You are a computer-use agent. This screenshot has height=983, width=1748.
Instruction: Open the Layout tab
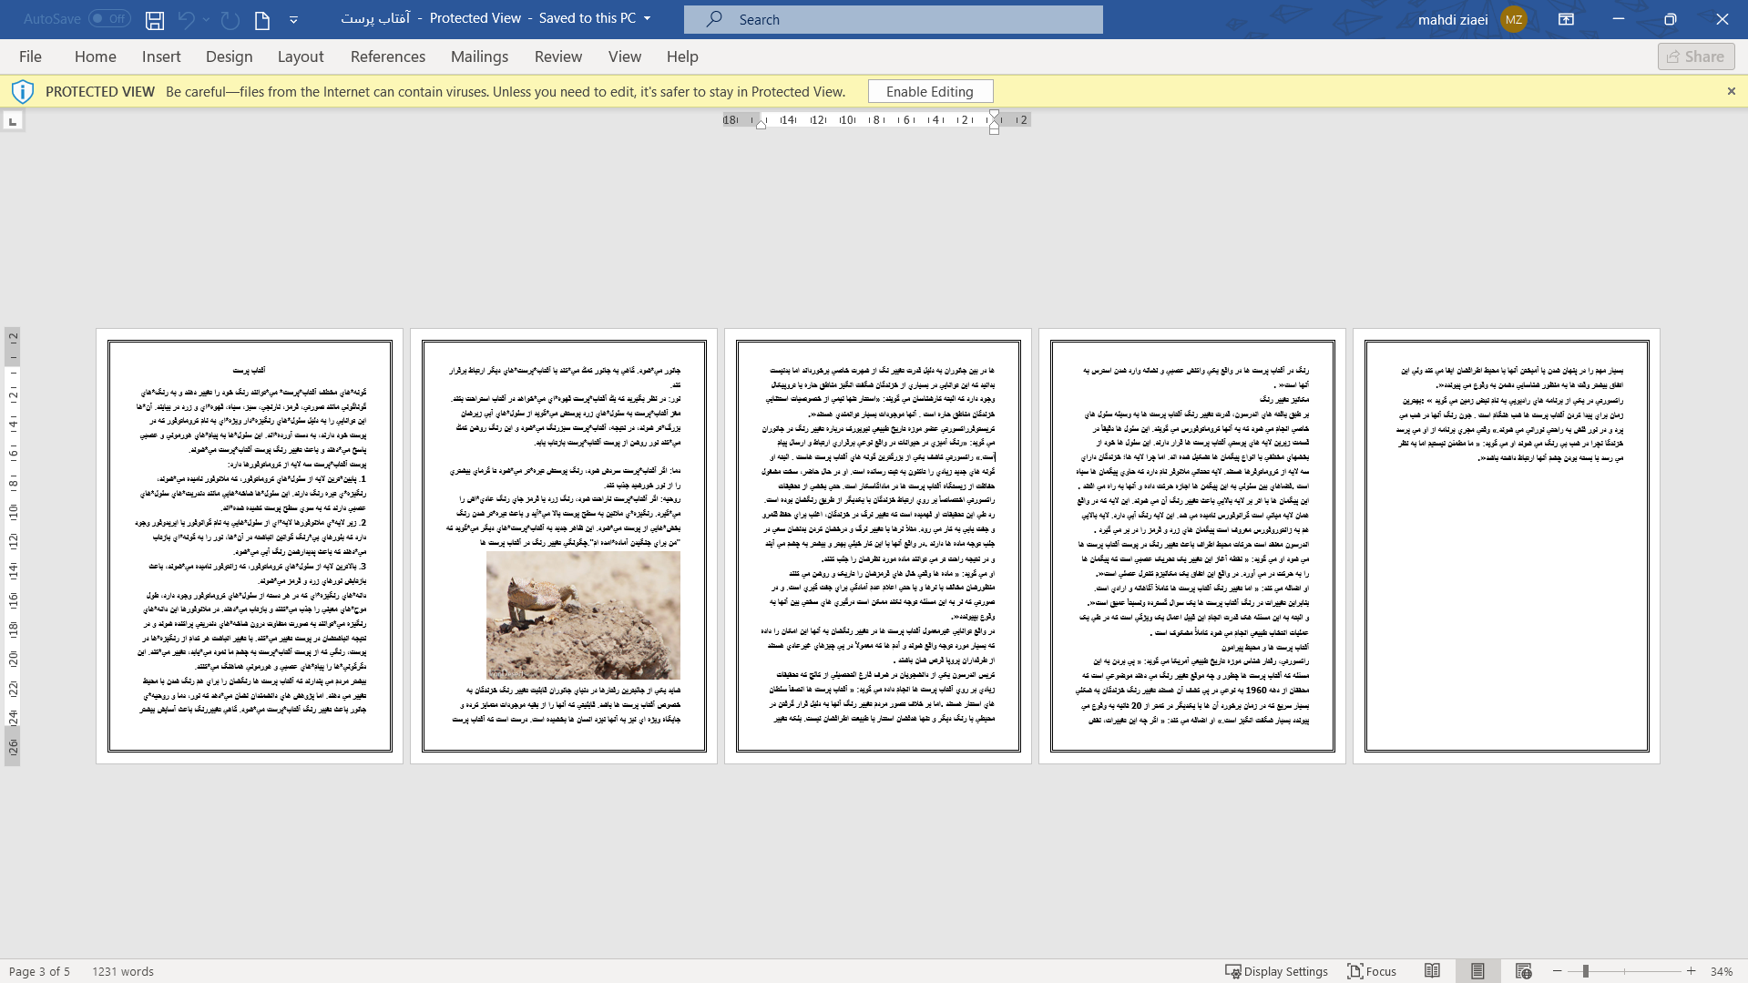(x=301, y=56)
